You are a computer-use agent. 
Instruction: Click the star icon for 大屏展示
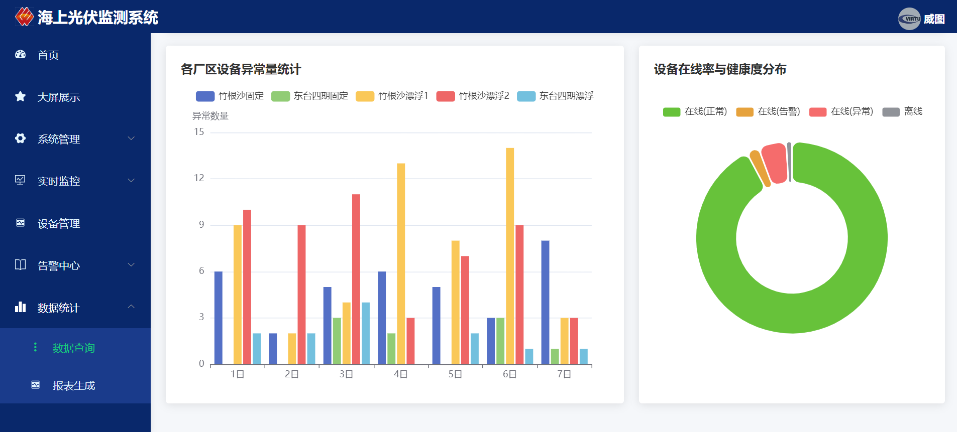pyautogui.click(x=20, y=96)
